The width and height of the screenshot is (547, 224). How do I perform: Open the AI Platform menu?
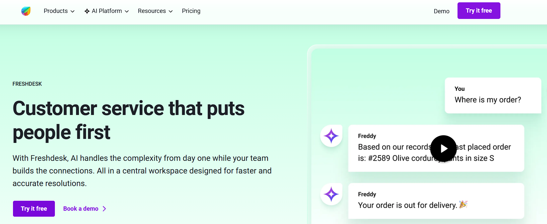tap(106, 11)
